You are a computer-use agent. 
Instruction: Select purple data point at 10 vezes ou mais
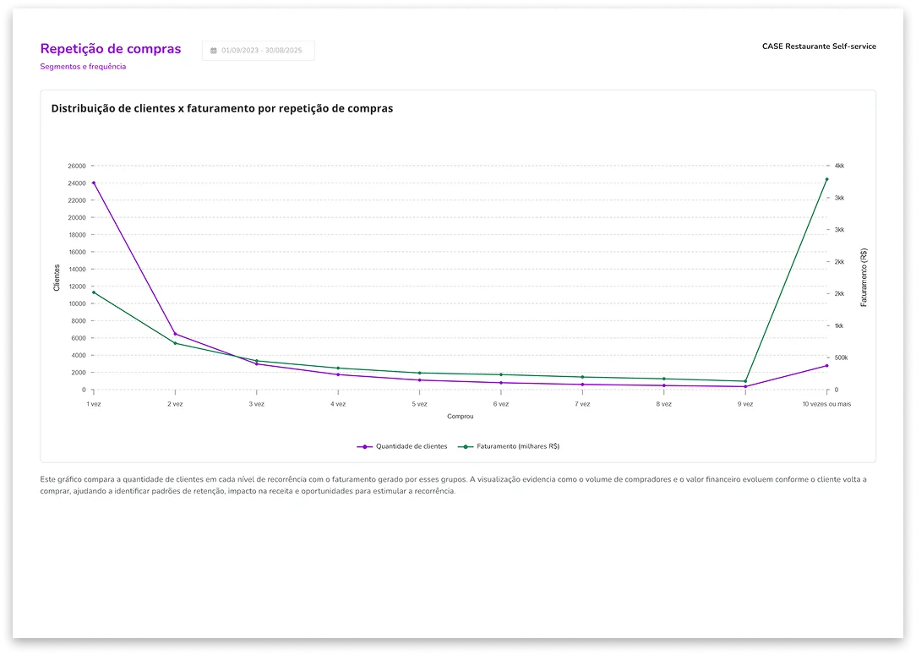pos(826,365)
